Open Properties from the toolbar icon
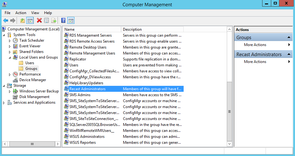Screen dimensions: 295x156 47,20
